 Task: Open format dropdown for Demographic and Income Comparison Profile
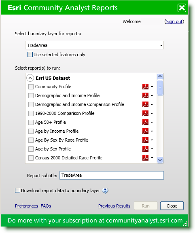[x=152, y=104]
